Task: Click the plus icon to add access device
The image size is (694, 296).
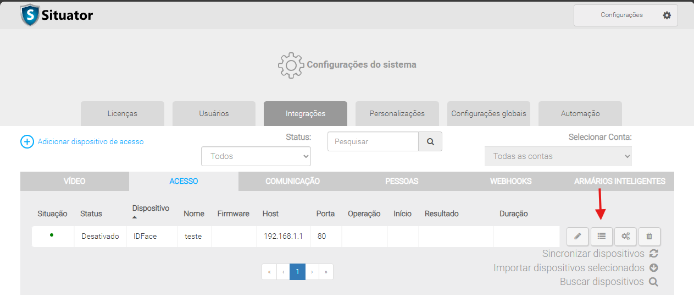Action: 27,142
